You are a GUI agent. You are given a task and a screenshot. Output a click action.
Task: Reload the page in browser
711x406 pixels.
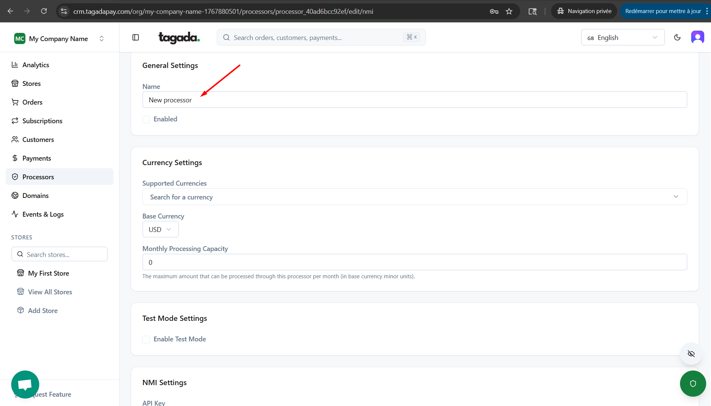tap(44, 11)
